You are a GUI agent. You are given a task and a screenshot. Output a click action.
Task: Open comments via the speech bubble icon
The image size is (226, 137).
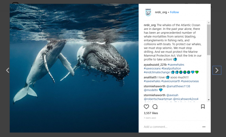pyautogui.click(x=155, y=107)
